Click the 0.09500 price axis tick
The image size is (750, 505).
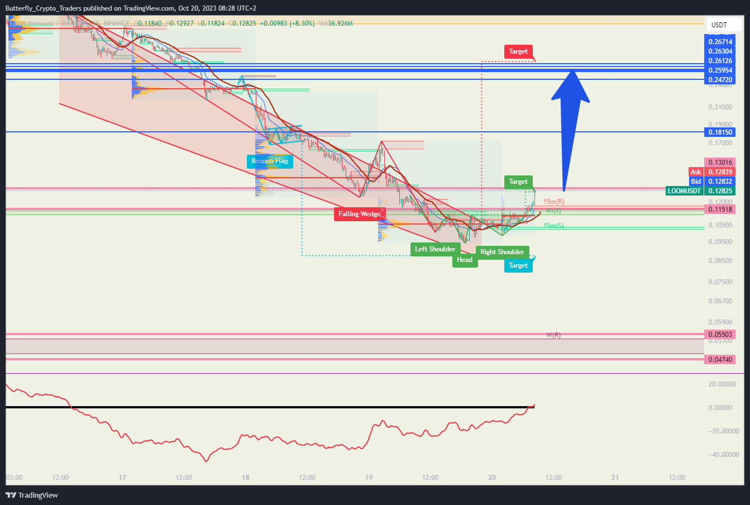pyautogui.click(x=721, y=242)
